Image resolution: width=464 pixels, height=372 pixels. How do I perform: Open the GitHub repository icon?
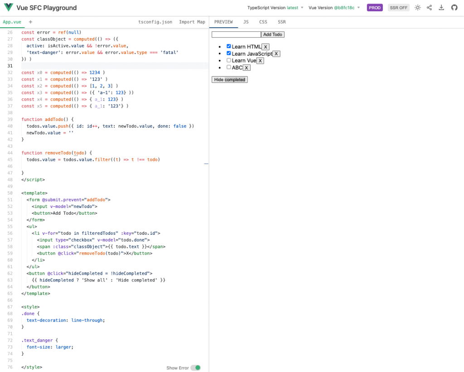click(x=454, y=8)
